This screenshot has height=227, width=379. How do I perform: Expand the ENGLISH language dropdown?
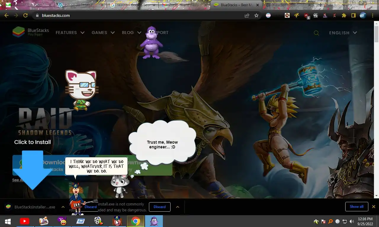tap(343, 33)
